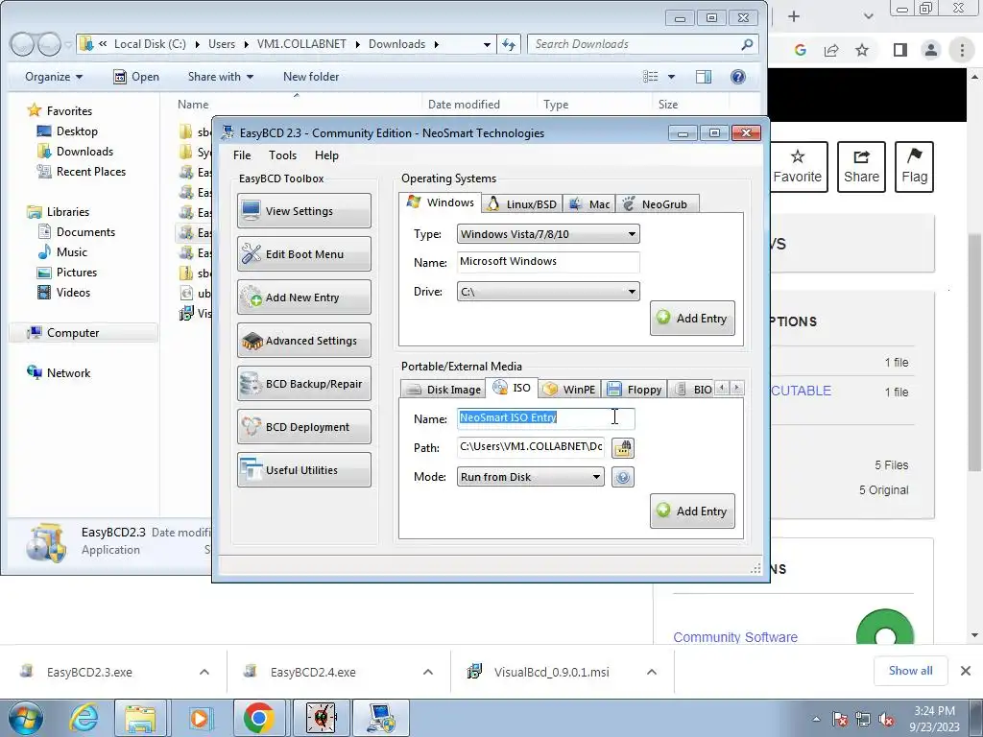Screen dimensions: 983x737
Task: Click New folder in Explorer
Action: 311,77
